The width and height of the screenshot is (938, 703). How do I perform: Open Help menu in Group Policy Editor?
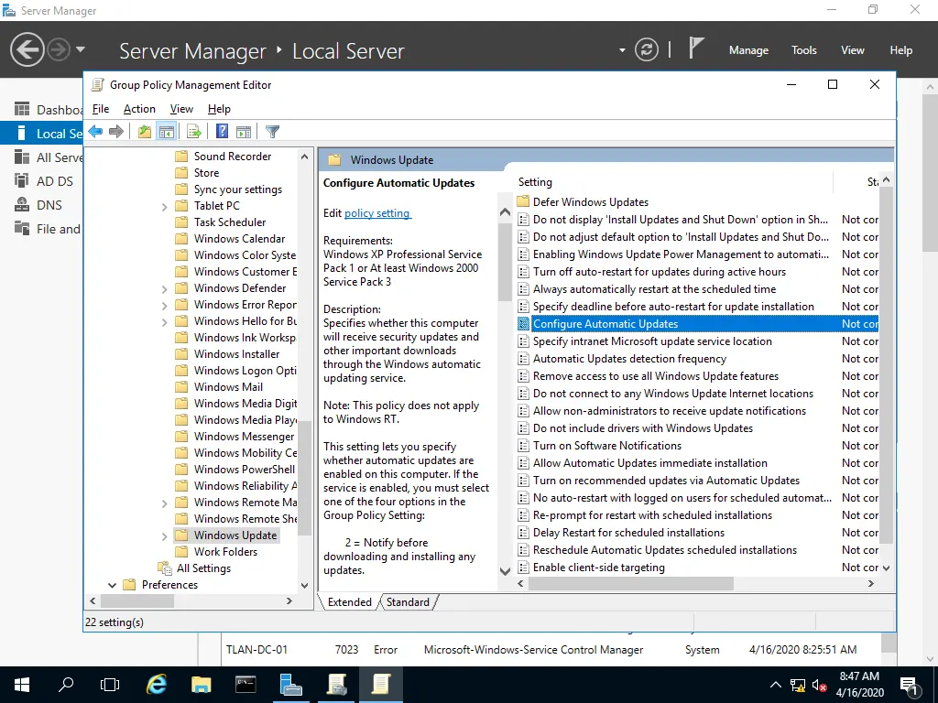219,109
